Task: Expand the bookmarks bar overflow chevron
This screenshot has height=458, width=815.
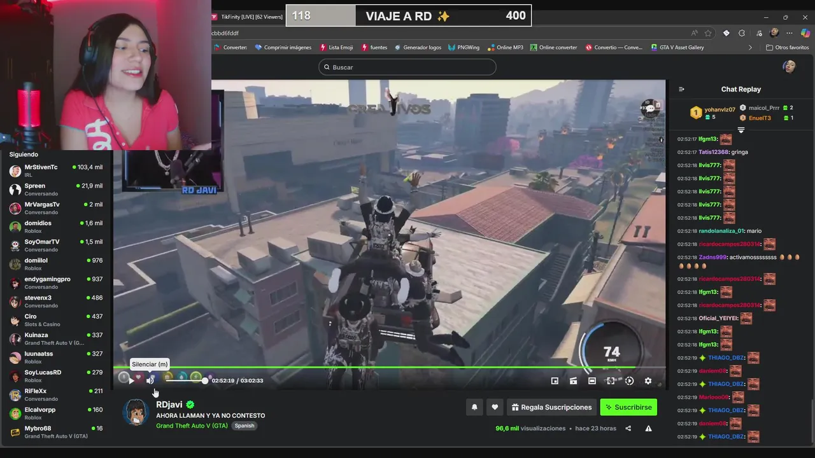Action: click(x=750, y=47)
